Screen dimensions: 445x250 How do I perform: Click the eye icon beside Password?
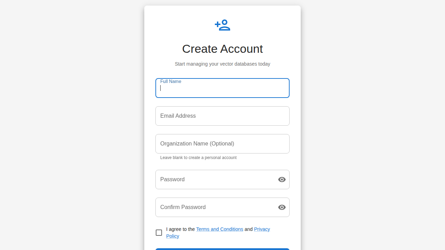282,180
